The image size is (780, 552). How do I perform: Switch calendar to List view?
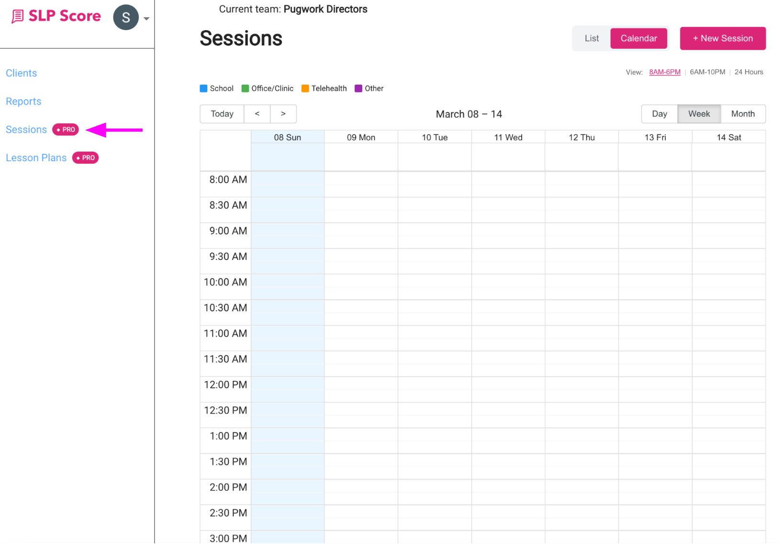pyautogui.click(x=591, y=38)
